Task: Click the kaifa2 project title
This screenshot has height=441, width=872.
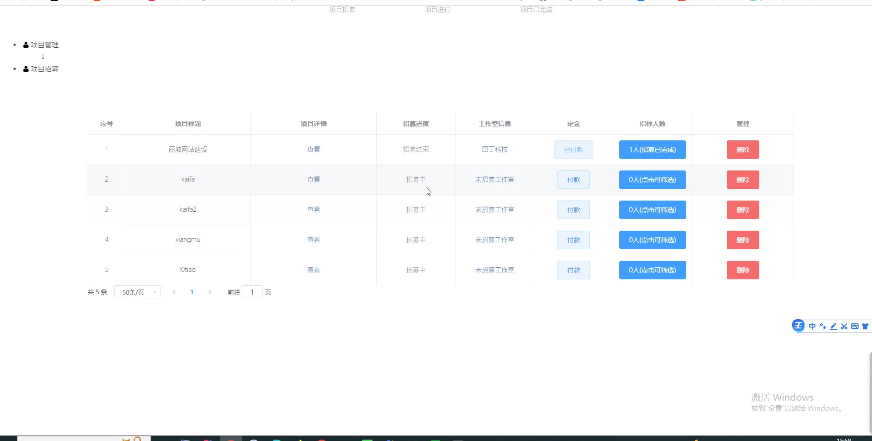Action: pyautogui.click(x=188, y=209)
